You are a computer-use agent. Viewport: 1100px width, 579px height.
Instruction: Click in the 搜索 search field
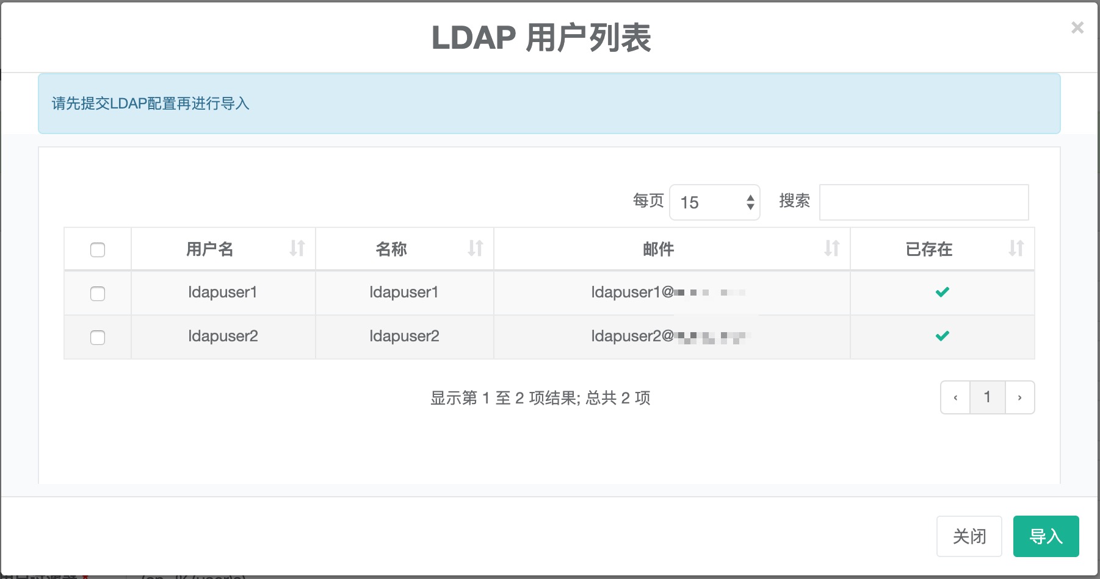[924, 202]
